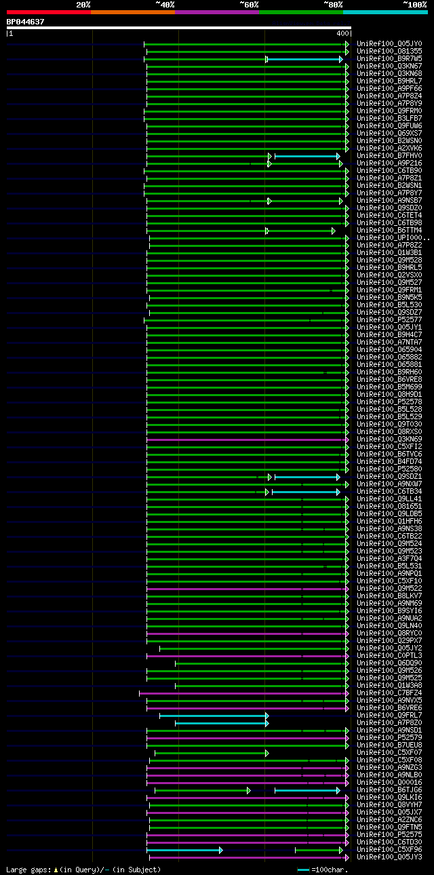Image resolution: width=434 pixels, height=875 pixels.
Task: Click the cyan segment in the C6TB34 row
Action: [304, 492]
